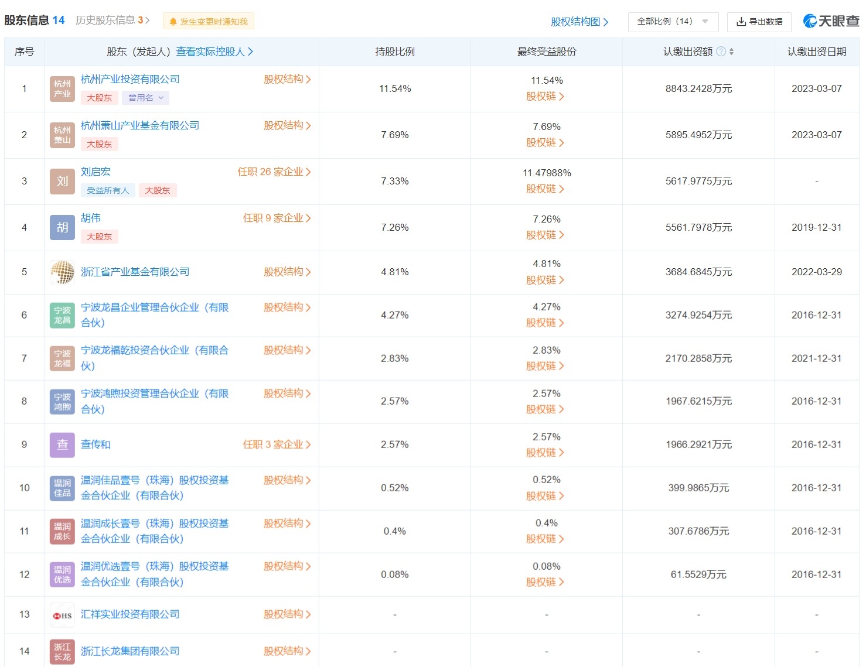Expand the 曾用名 tag for 杭州产业投资

[x=145, y=98]
